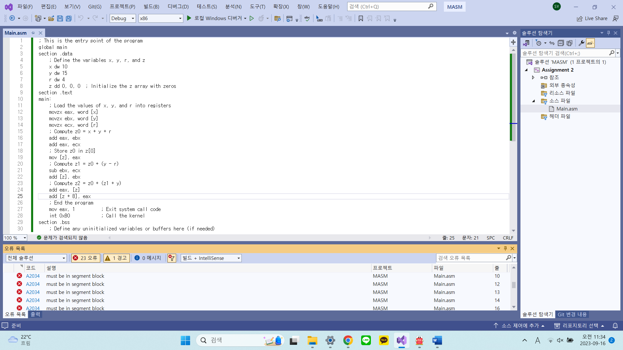Select Main.asm in the source files folder

(x=567, y=109)
